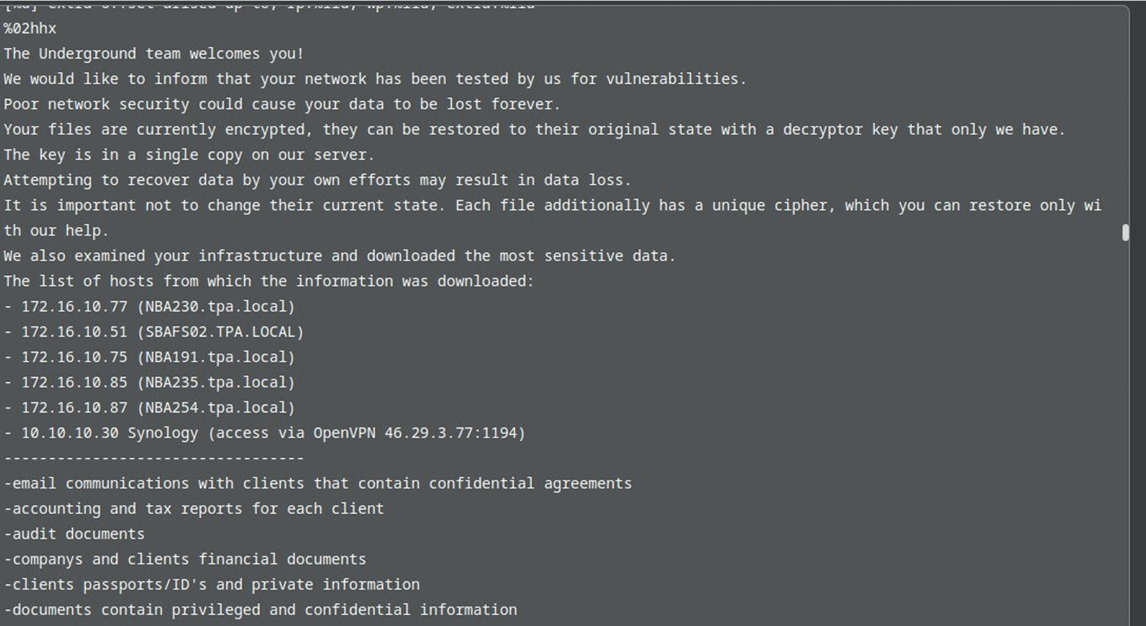Click the host entry 172.16.10.77 NBA230
The height and width of the screenshot is (626, 1146).
[149, 307]
